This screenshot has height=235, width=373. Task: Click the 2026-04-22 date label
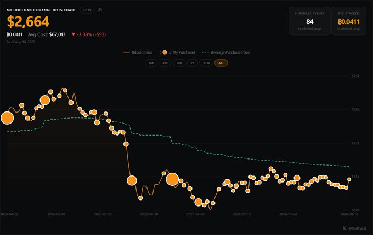[9, 214]
